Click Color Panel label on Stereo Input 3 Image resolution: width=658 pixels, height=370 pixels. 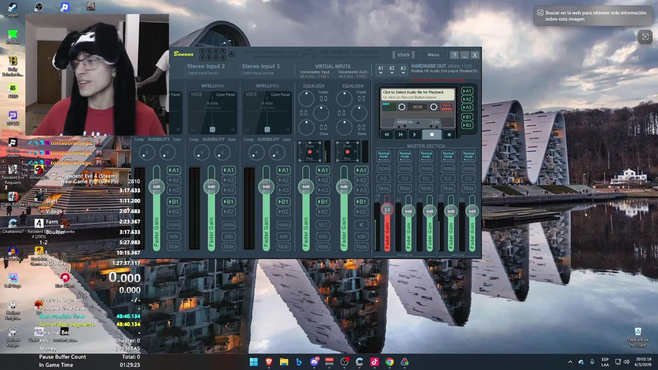click(280, 95)
